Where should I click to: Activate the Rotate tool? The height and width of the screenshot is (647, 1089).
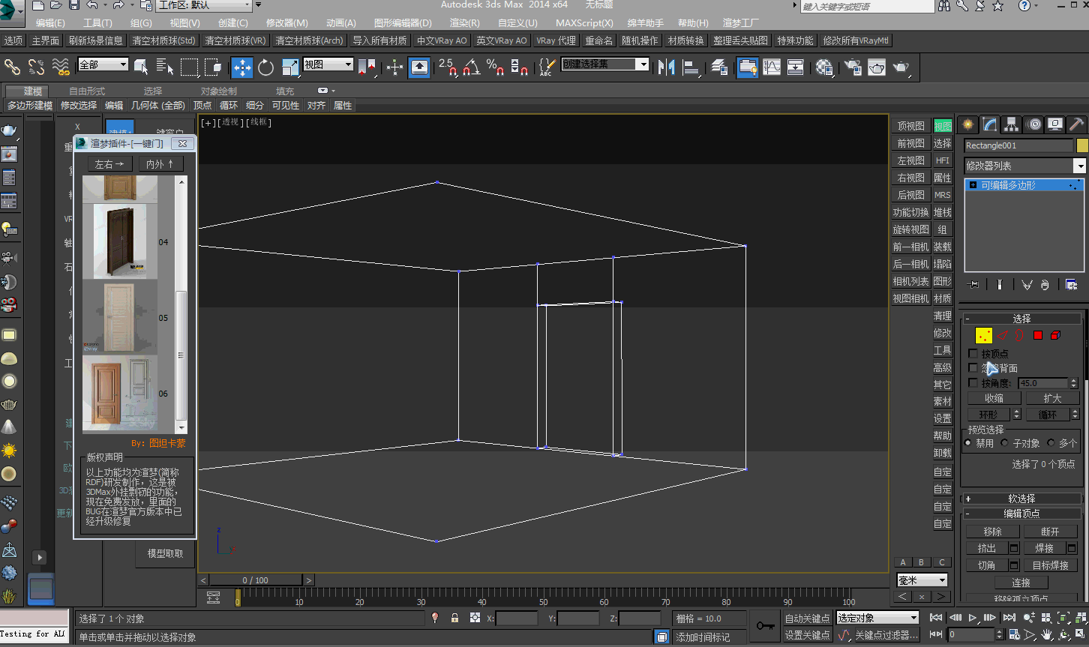(x=266, y=67)
